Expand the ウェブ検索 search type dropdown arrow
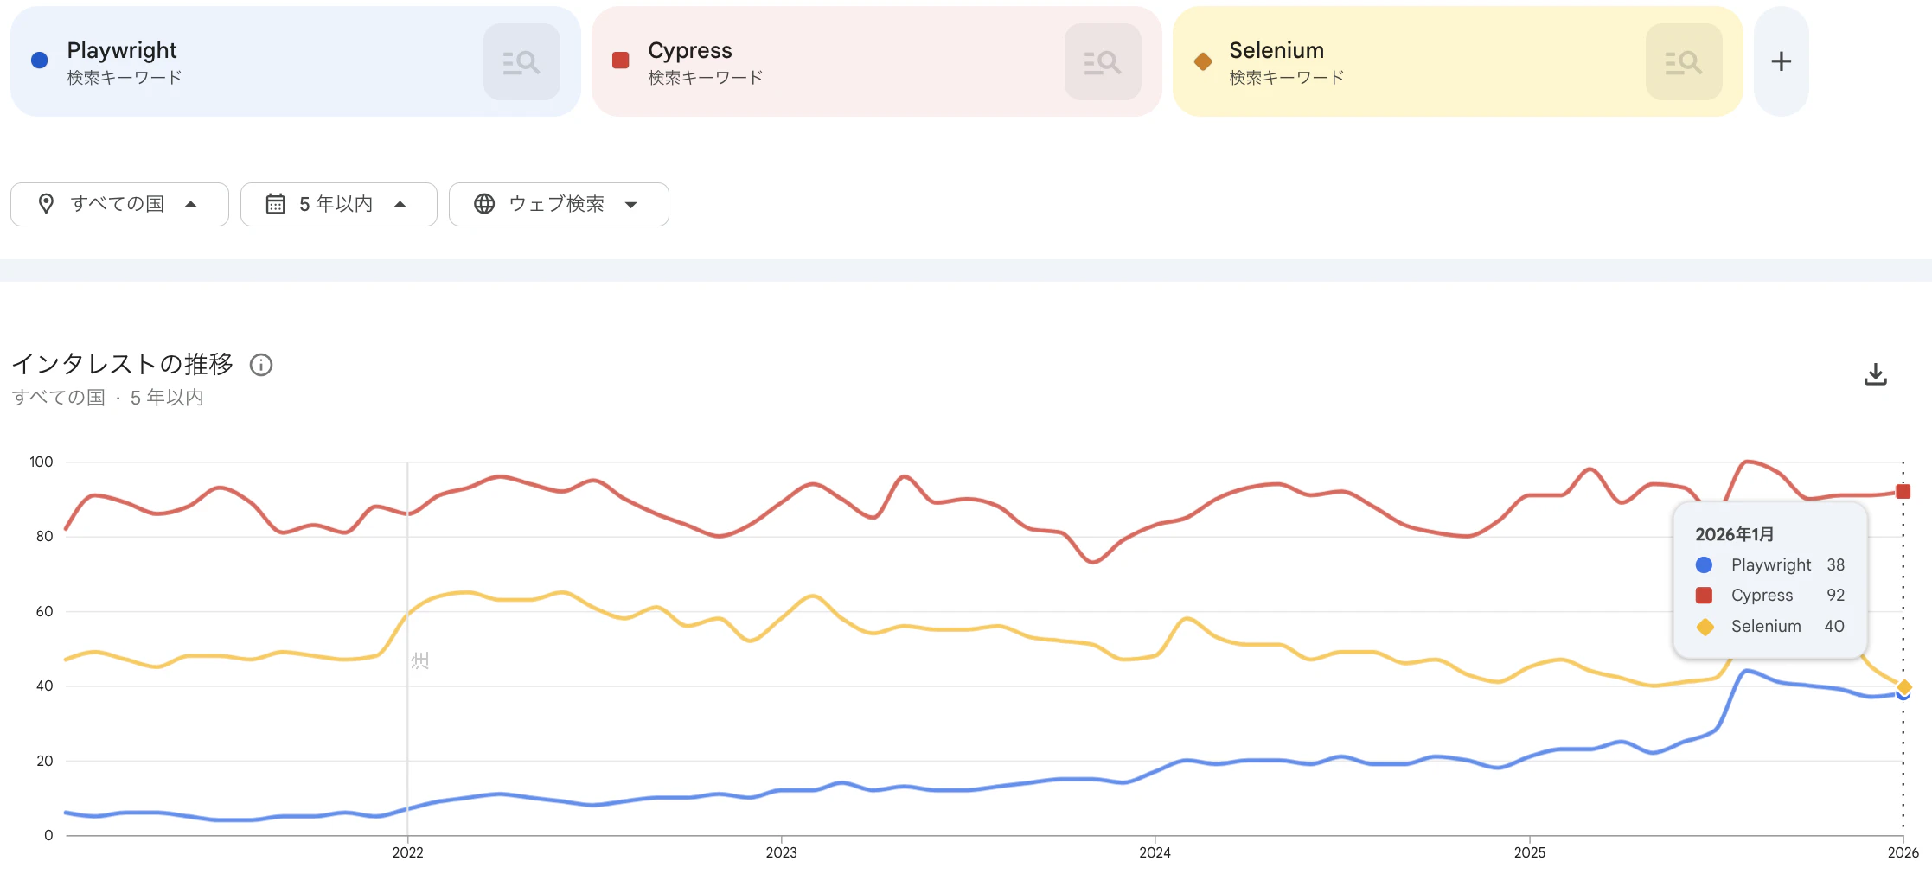Image resolution: width=1932 pixels, height=880 pixels. pos(631,205)
